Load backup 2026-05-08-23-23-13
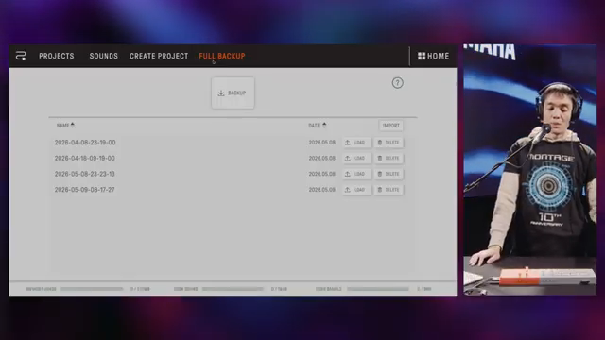605x340 pixels. [356, 174]
